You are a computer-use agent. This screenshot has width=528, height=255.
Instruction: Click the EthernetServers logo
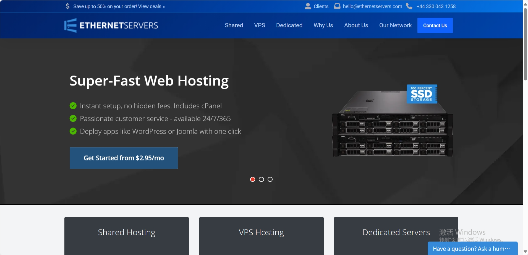tap(111, 25)
